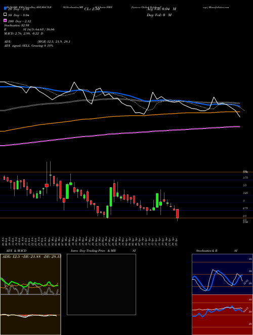Click the 'Avg Vol: 0.04 M' value
Viewport: 253px width, 335px height.
pyautogui.click(x=161, y=9)
